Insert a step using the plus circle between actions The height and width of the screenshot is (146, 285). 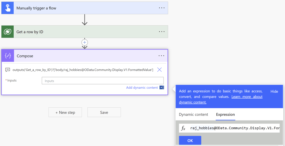click(x=85, y=42)
